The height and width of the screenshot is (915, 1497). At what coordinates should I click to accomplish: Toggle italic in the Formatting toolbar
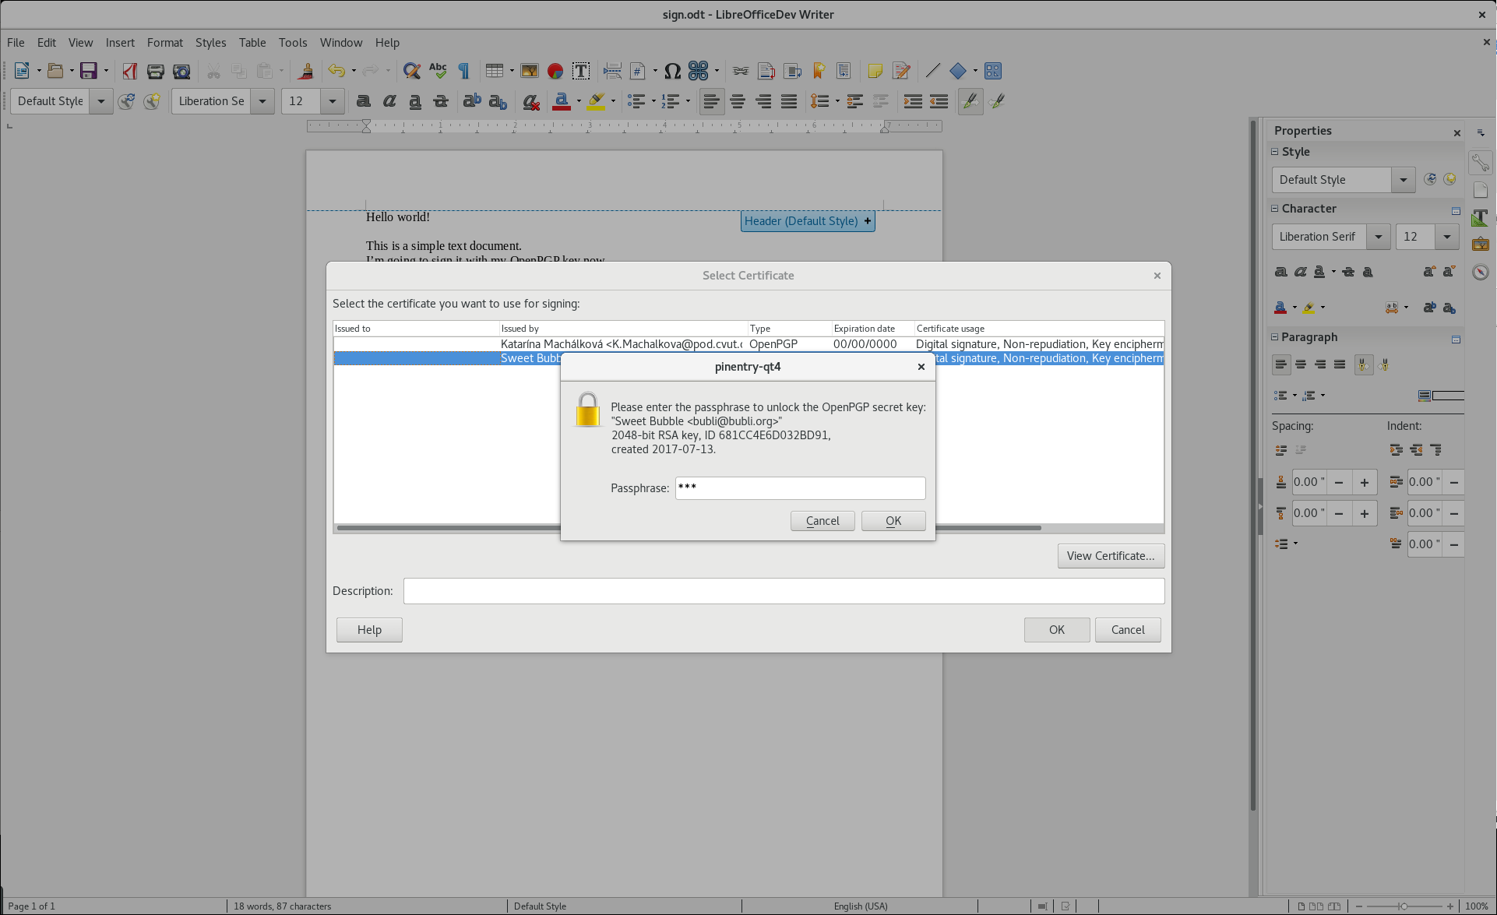(x=389, y=101)
